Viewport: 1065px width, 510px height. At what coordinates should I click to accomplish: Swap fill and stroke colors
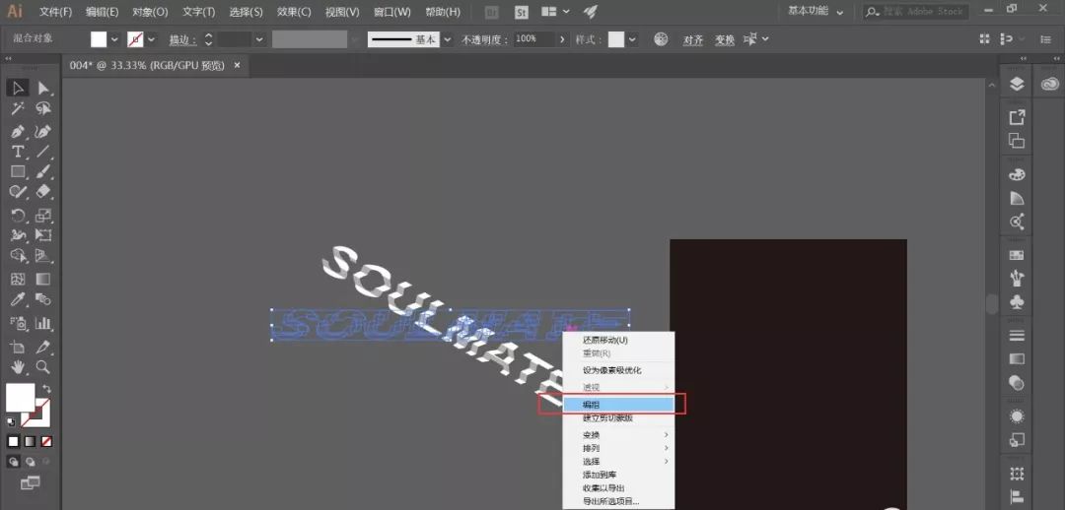46,389
